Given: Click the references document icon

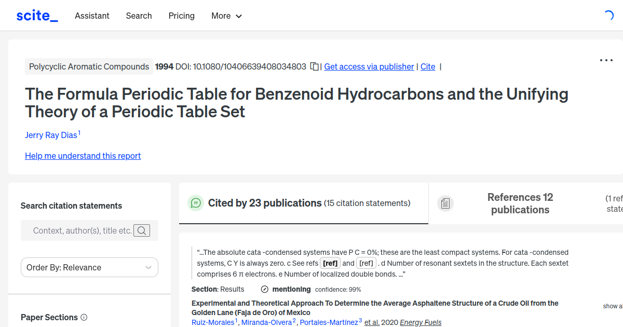Looking at the screenshot, I should tap(445, 203).
